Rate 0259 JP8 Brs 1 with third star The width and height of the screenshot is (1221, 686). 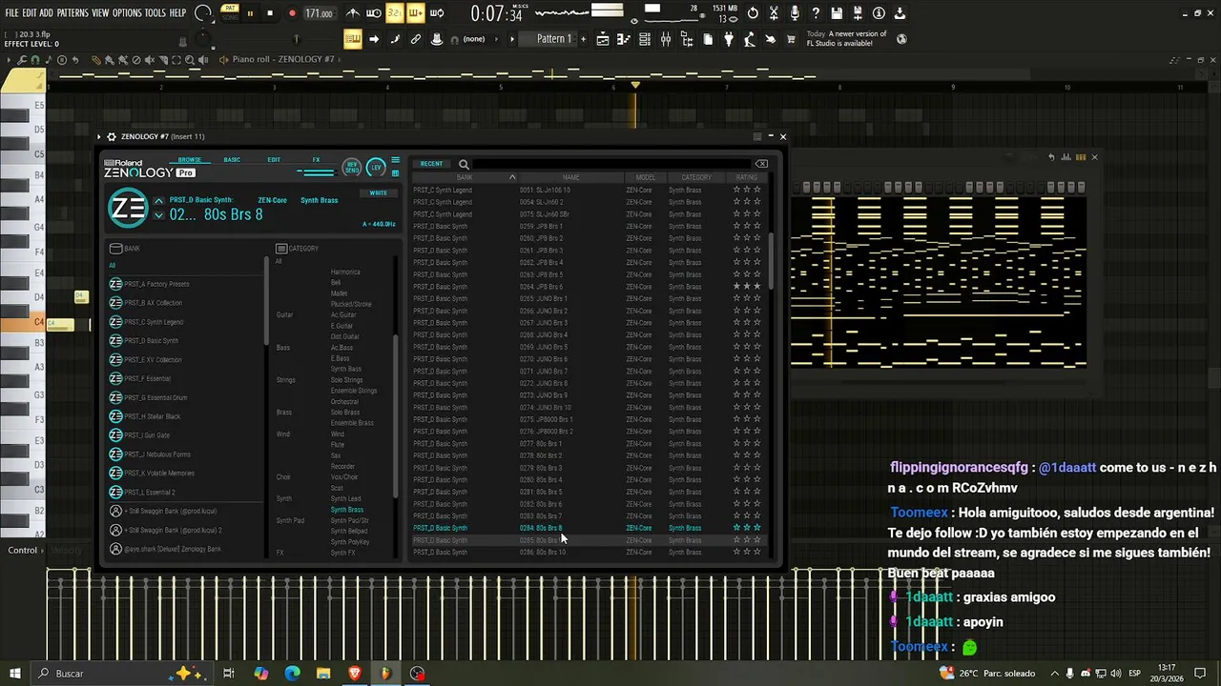[x=757, y=226]
